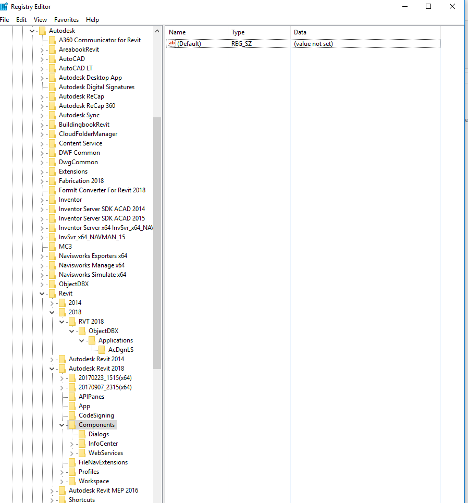Viewport: 468px width, 503px height.
Task: Click the tree pane vertical scrollbar thumb
Action: click(x=157, y=243)
